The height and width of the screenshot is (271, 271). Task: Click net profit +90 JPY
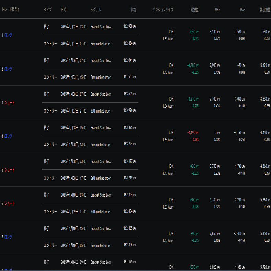(x=195, y=233)
